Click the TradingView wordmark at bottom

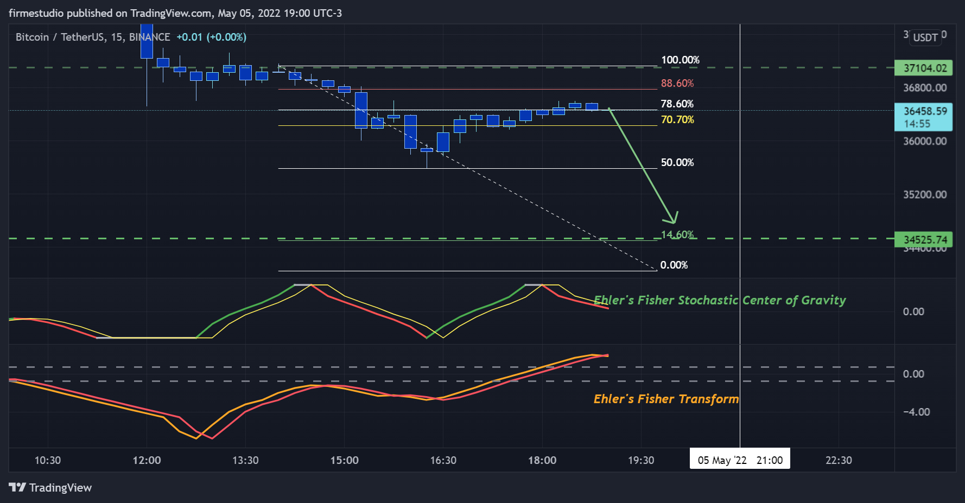[60, 487]
